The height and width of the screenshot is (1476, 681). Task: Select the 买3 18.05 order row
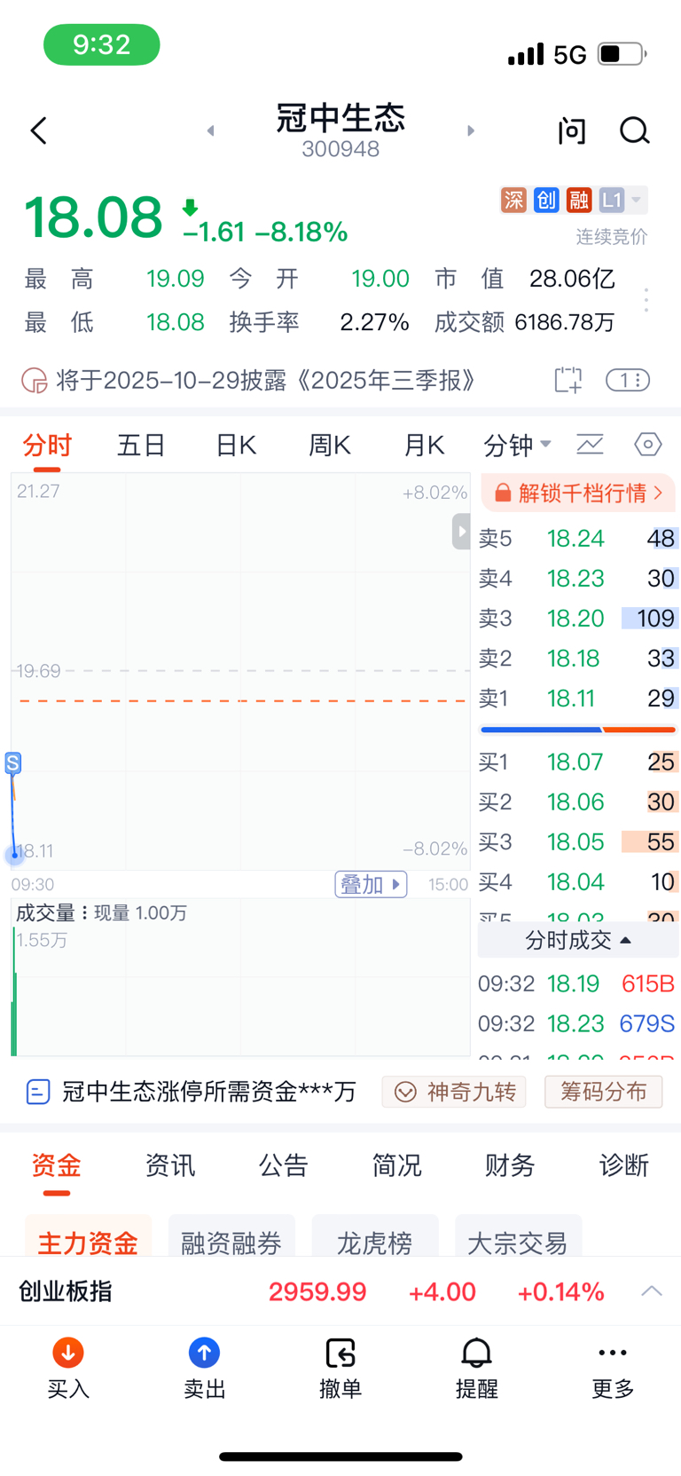click(x=578, y=841)
